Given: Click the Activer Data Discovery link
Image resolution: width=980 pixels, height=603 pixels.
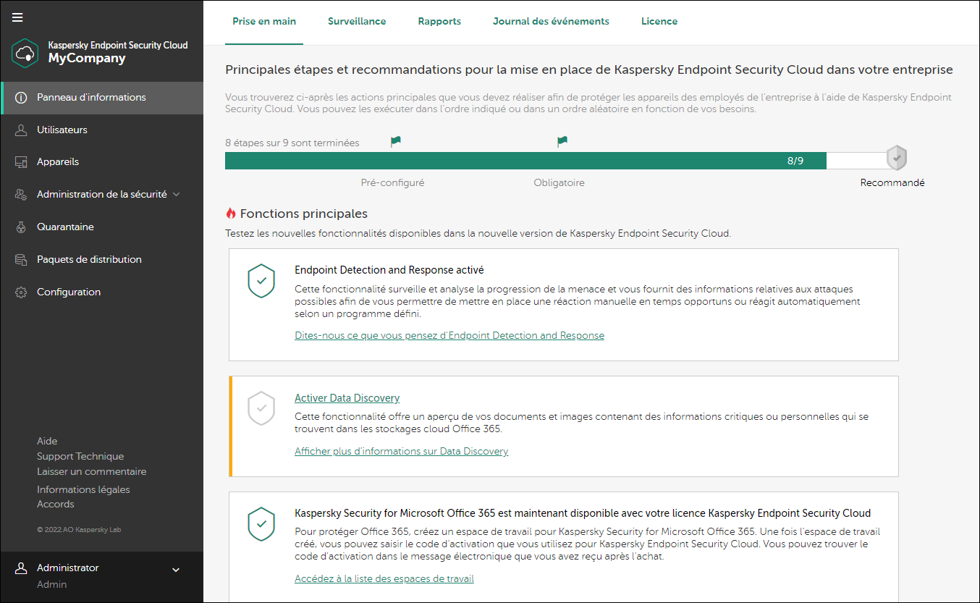Looking at the screenshot, I should pos(347,398).
